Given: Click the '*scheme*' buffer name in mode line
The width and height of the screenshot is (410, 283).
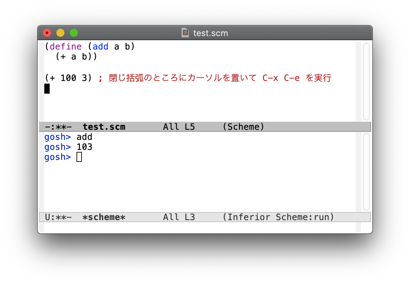Looking at the screenshot, I should click(x=104, y=217).
